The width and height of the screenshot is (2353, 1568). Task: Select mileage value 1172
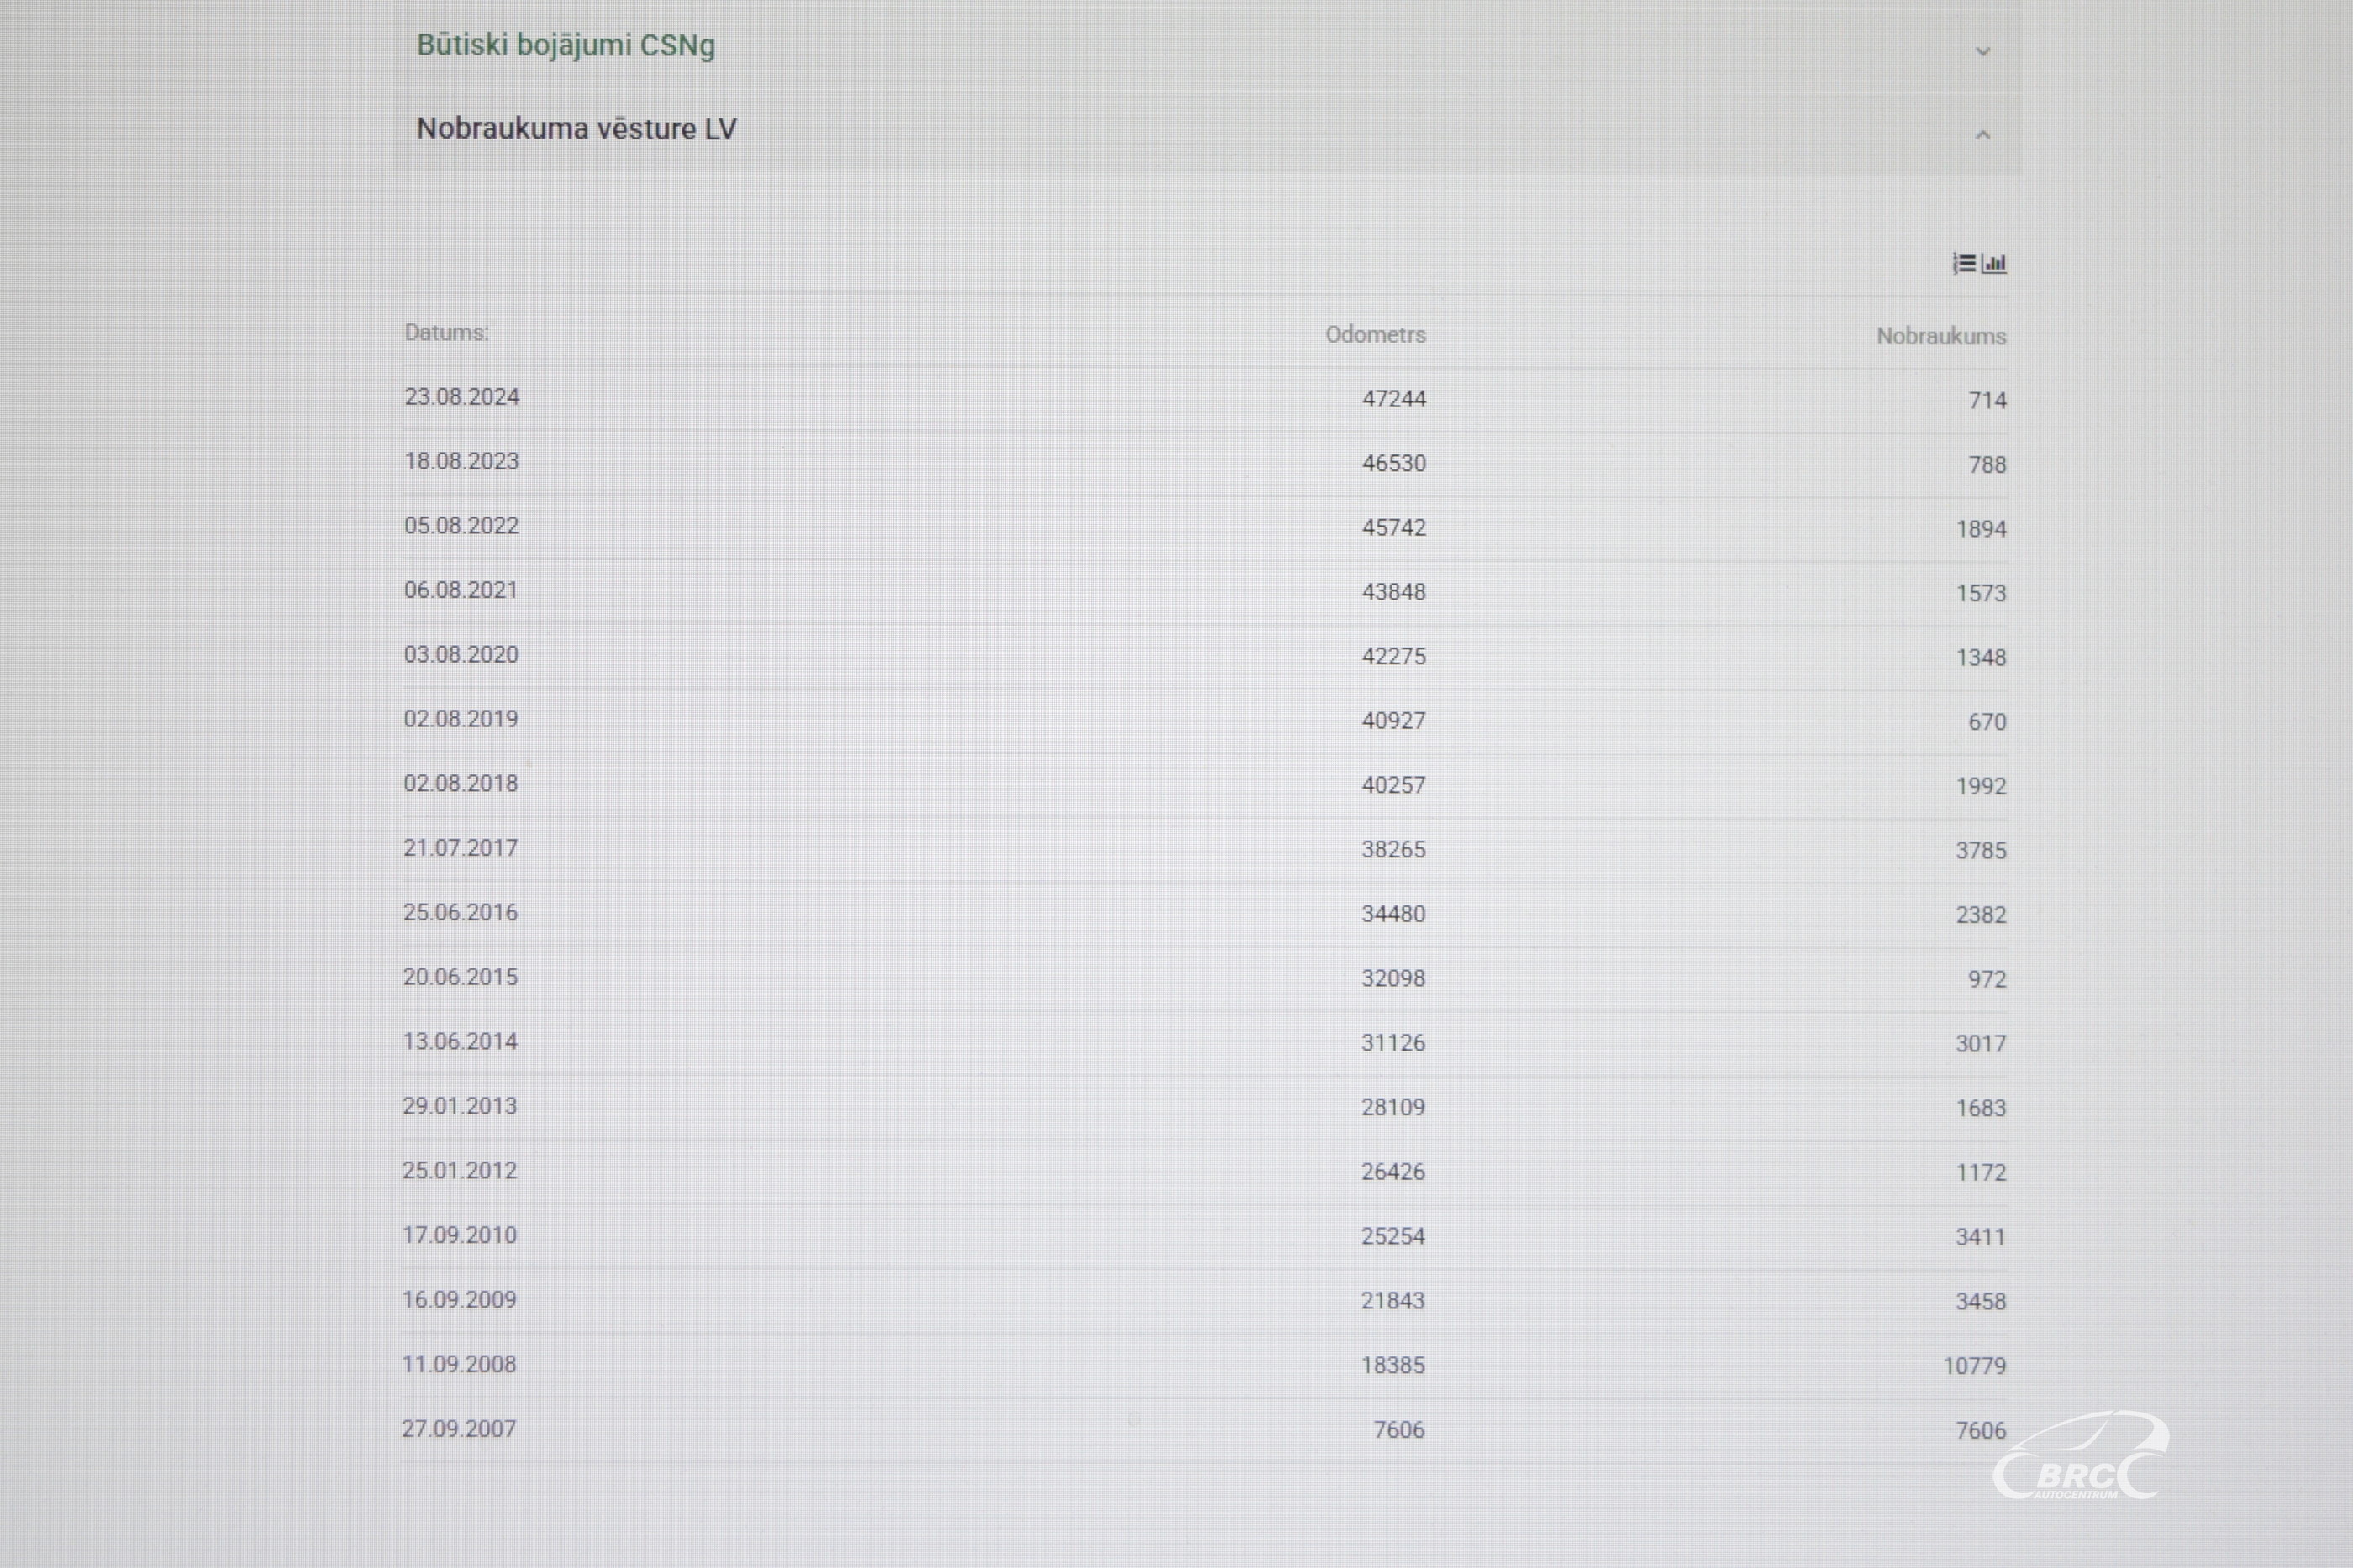tap(1981, 1173)
